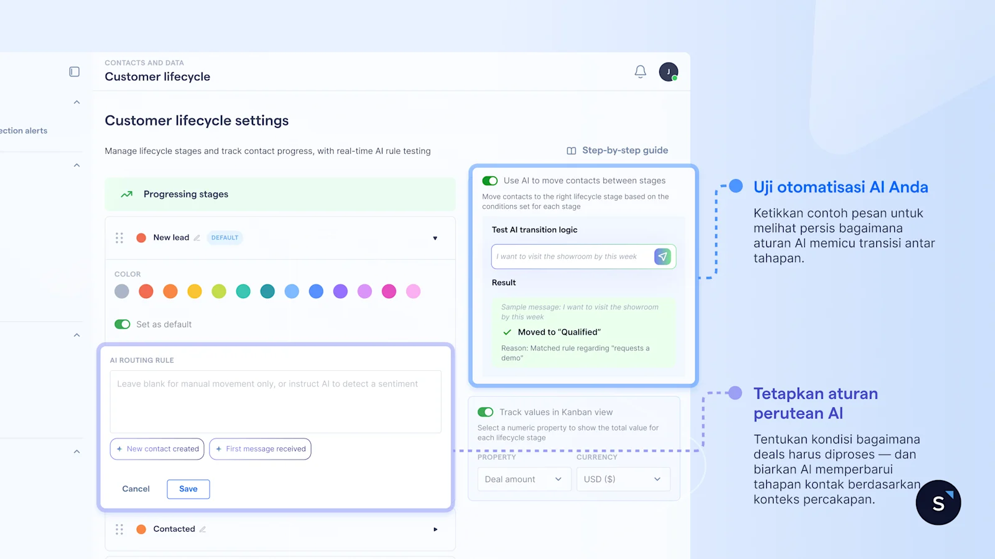Click the AI routing rule text area

pyautogui.click(x=275, y=402)
